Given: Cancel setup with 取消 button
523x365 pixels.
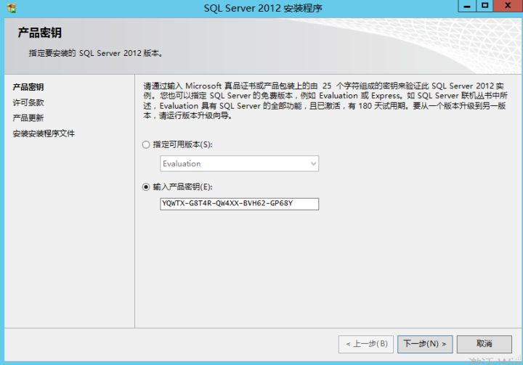Looking at the screenshot, I should click(485, 344).
